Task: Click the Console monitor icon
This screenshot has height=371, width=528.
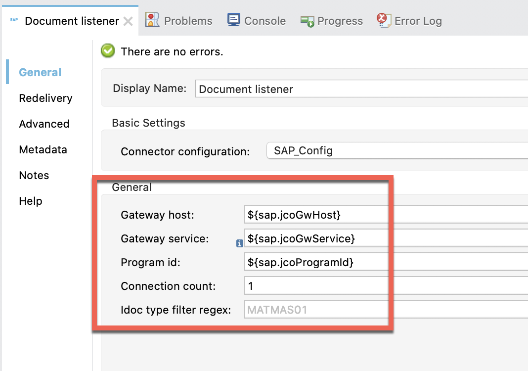Action: [233, 20]
